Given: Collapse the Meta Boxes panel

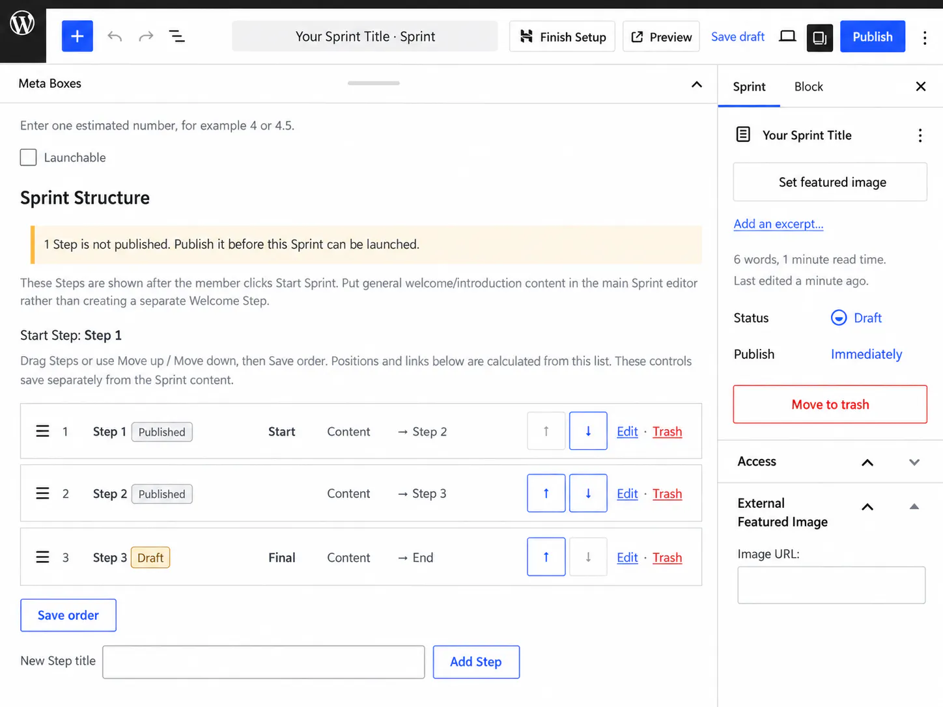Looking at the screenshot, I should 697,84.
